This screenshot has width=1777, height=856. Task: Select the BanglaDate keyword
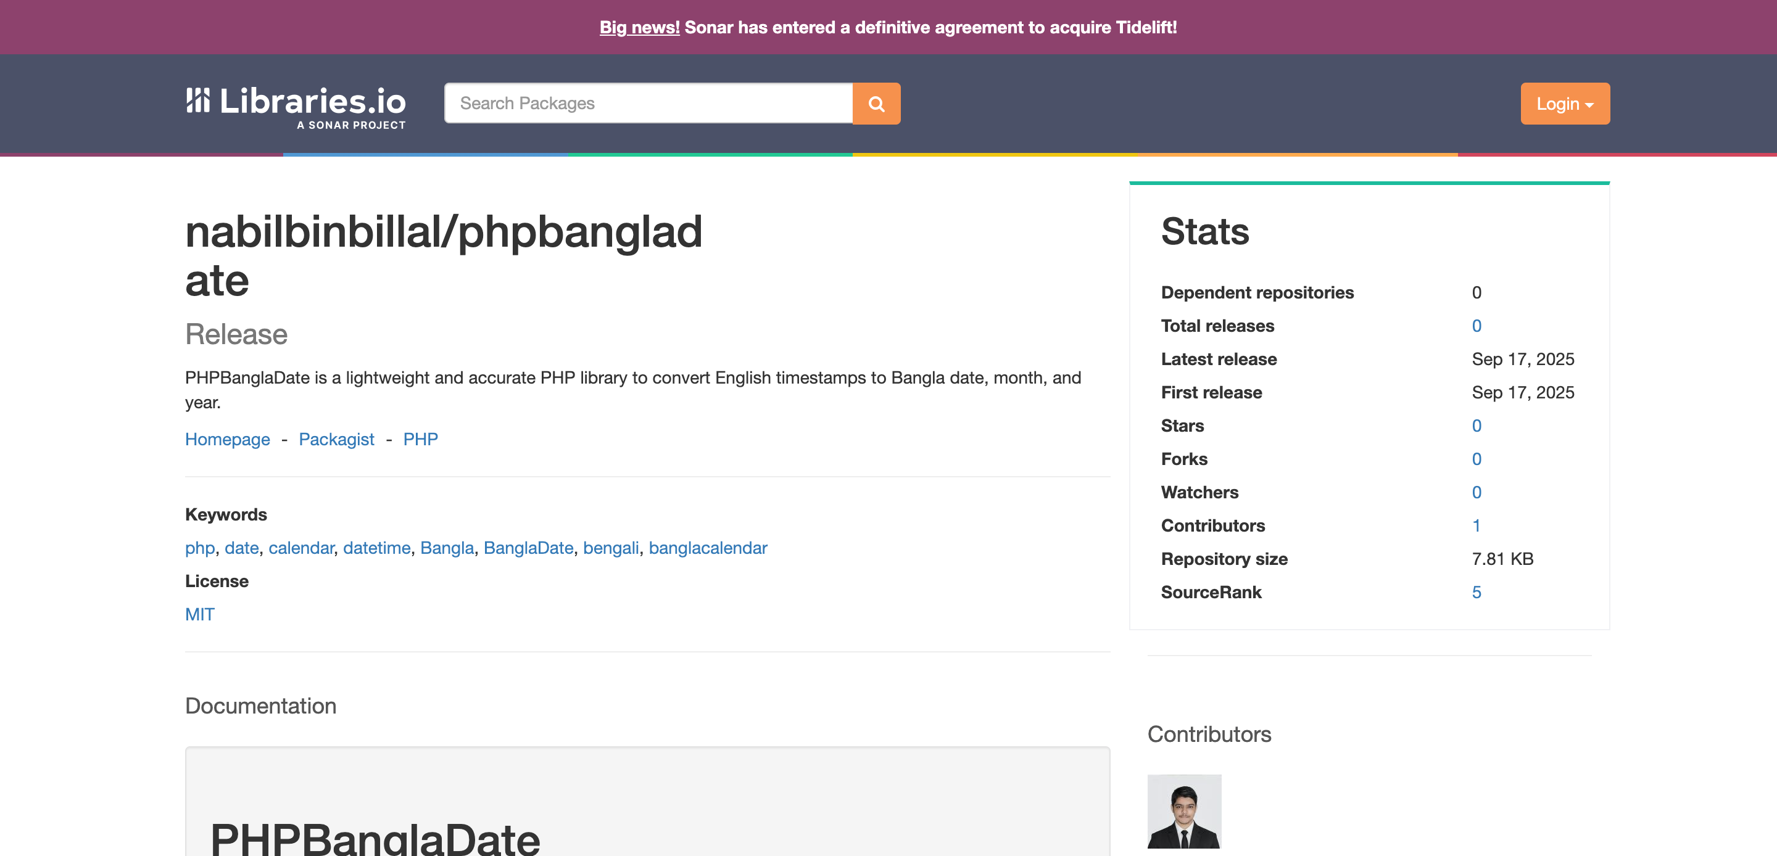pos(528,548)
